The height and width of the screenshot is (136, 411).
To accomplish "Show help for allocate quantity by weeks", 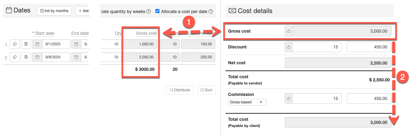I will [x=149, y=11].
